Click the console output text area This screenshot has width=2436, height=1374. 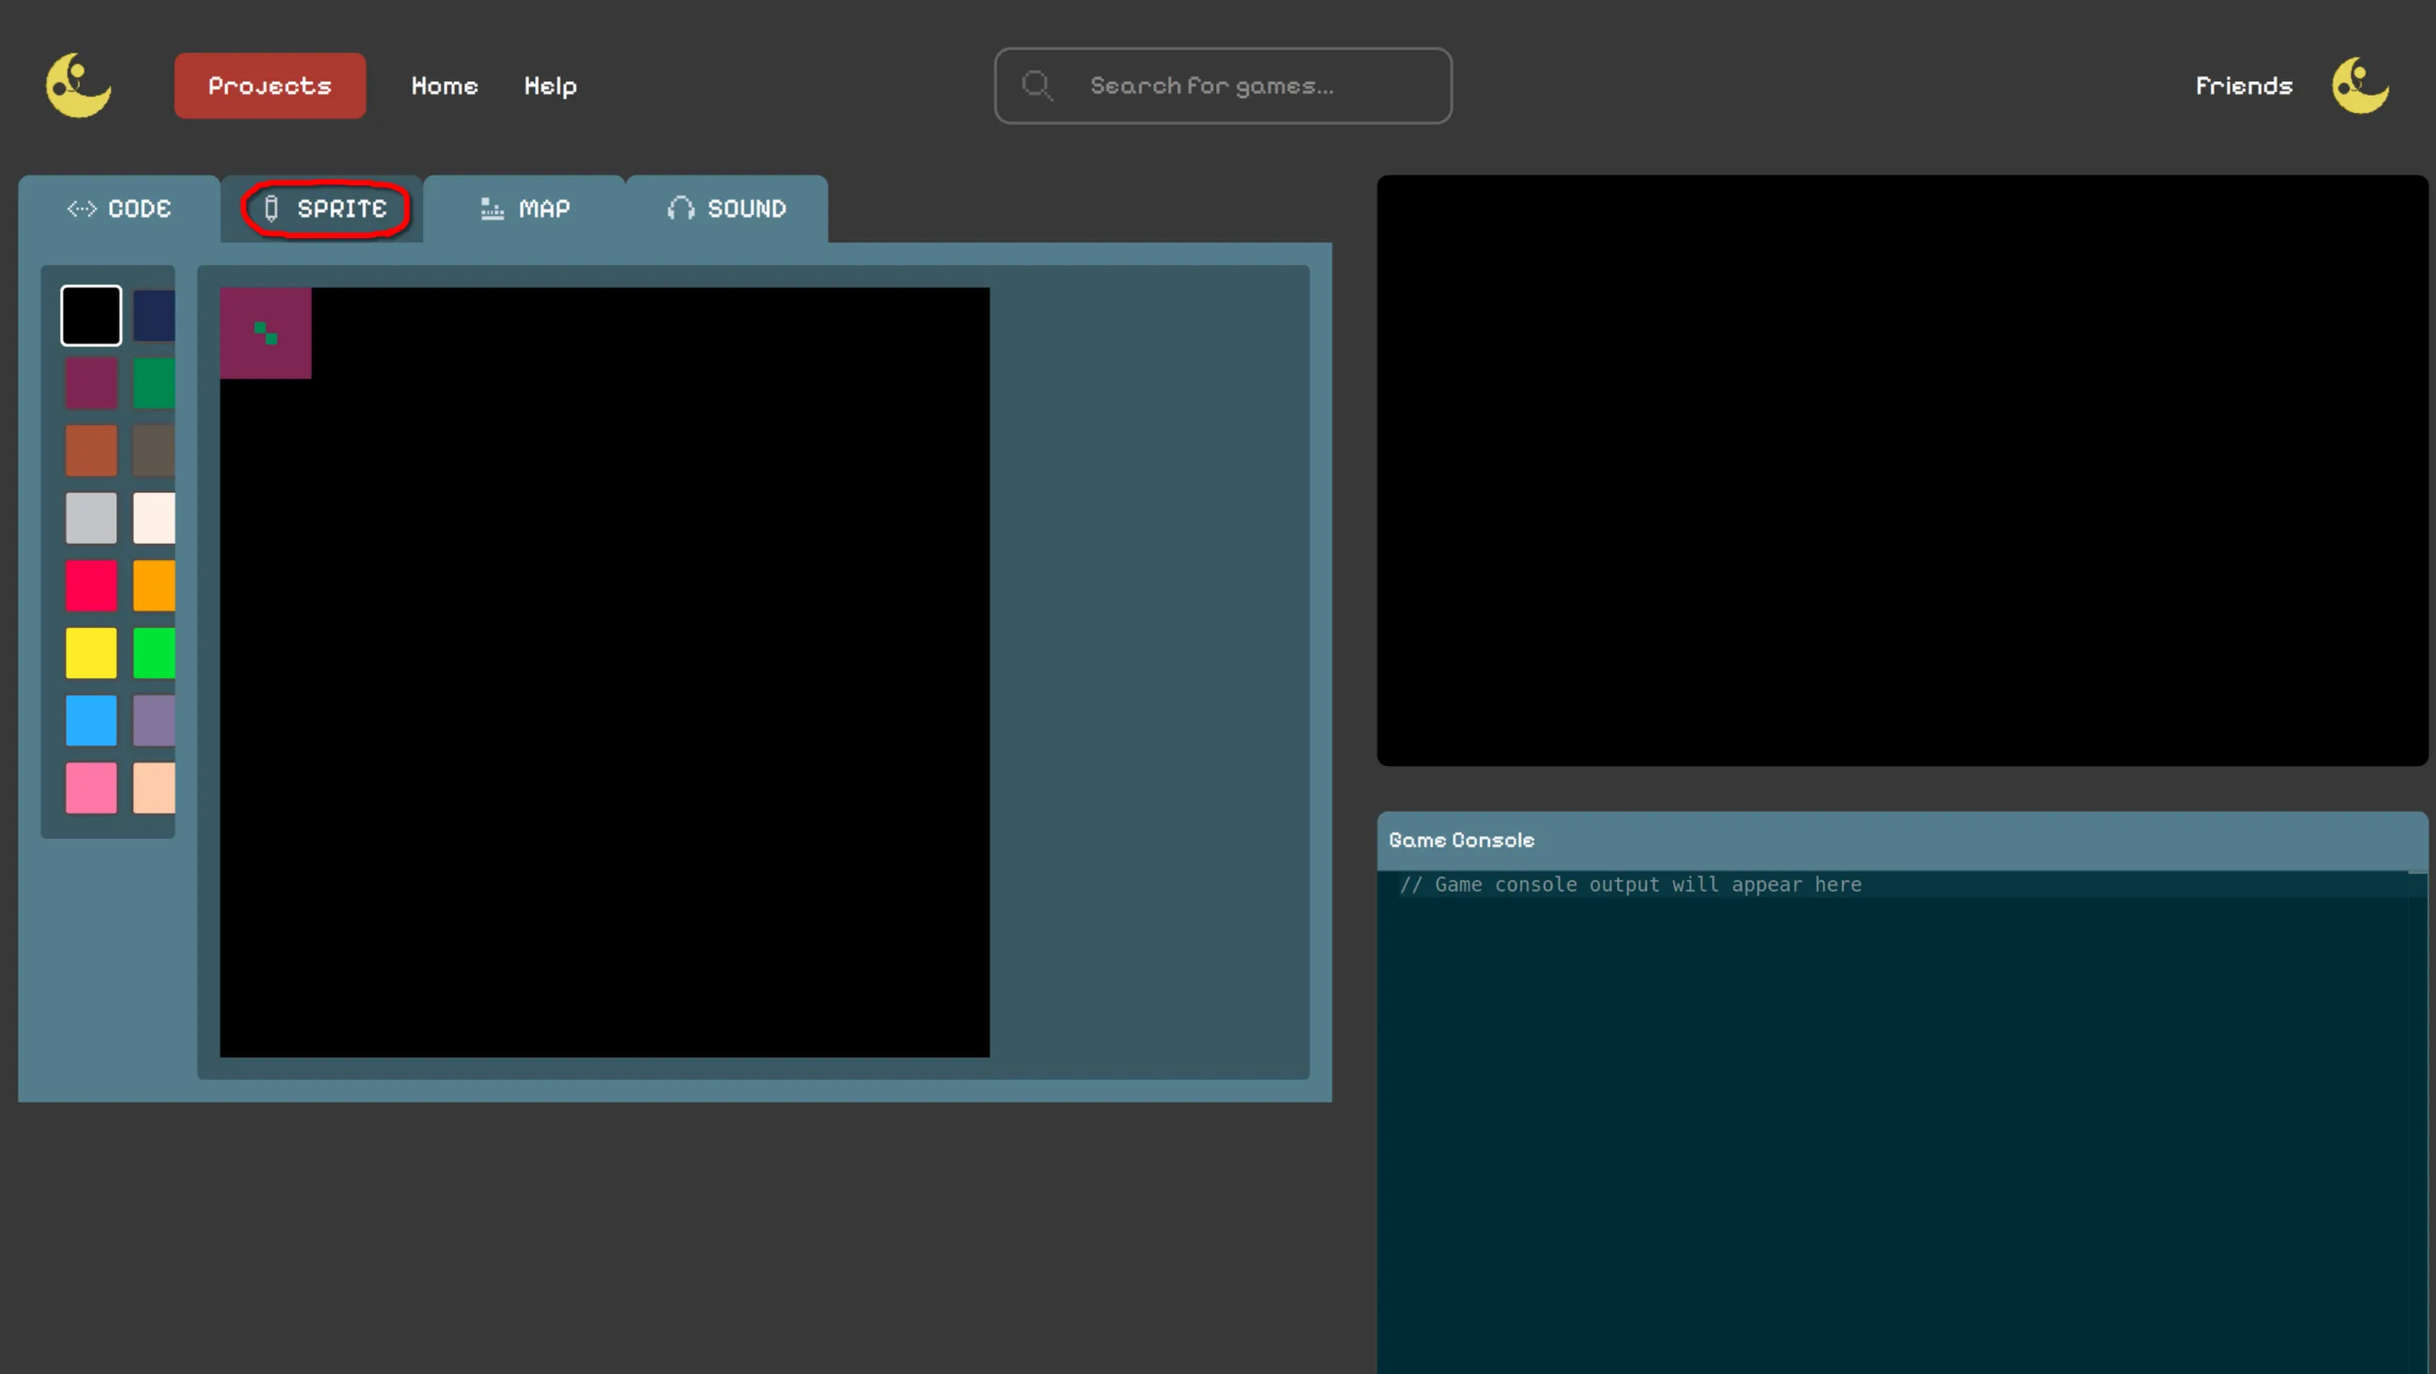pos(1902,1122)
